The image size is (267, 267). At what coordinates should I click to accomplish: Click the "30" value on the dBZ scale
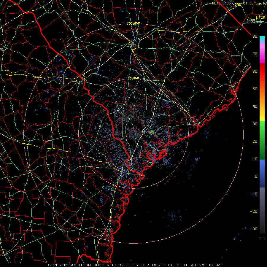coord(255,124)
